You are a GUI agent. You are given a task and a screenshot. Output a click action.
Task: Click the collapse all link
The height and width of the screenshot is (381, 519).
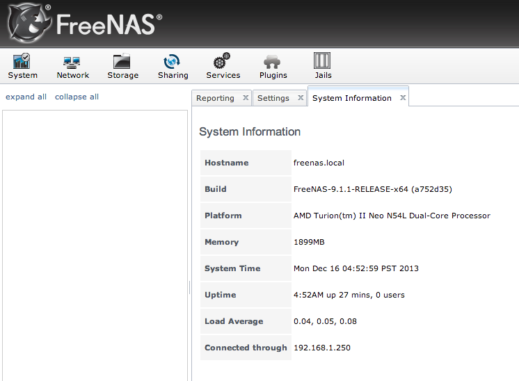77,97
